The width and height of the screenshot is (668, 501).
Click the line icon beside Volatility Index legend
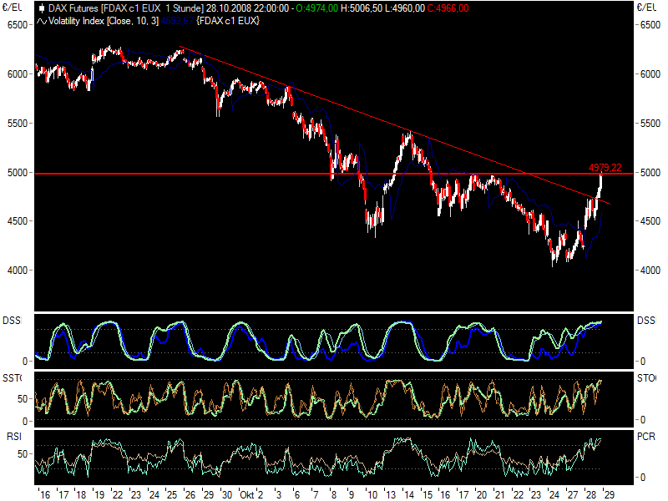[42, 21]
